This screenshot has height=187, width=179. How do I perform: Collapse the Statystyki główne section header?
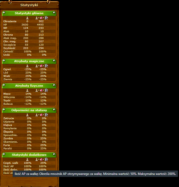29,13
